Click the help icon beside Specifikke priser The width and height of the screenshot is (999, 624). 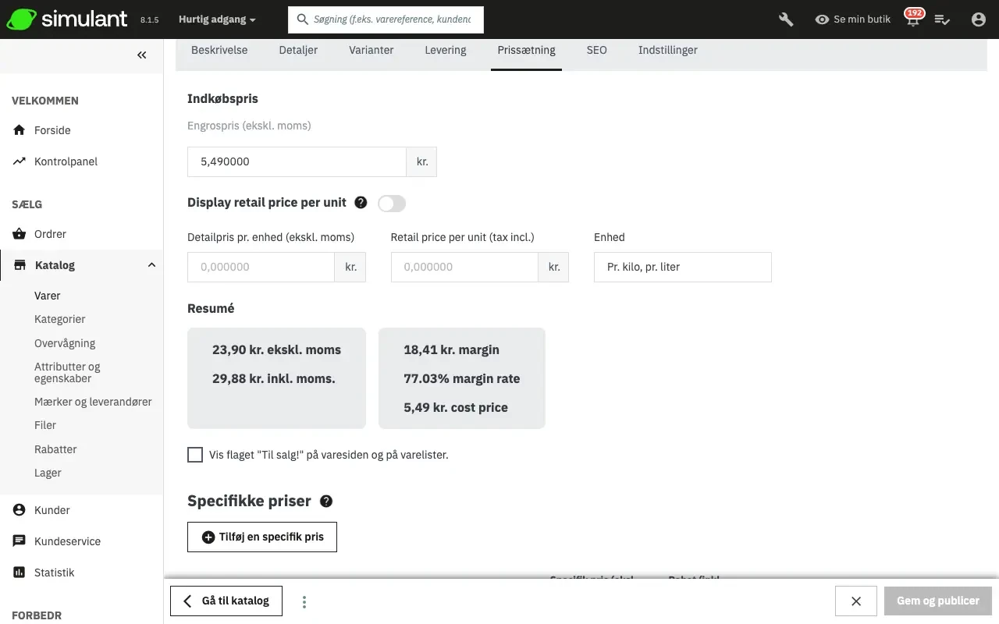326,502
